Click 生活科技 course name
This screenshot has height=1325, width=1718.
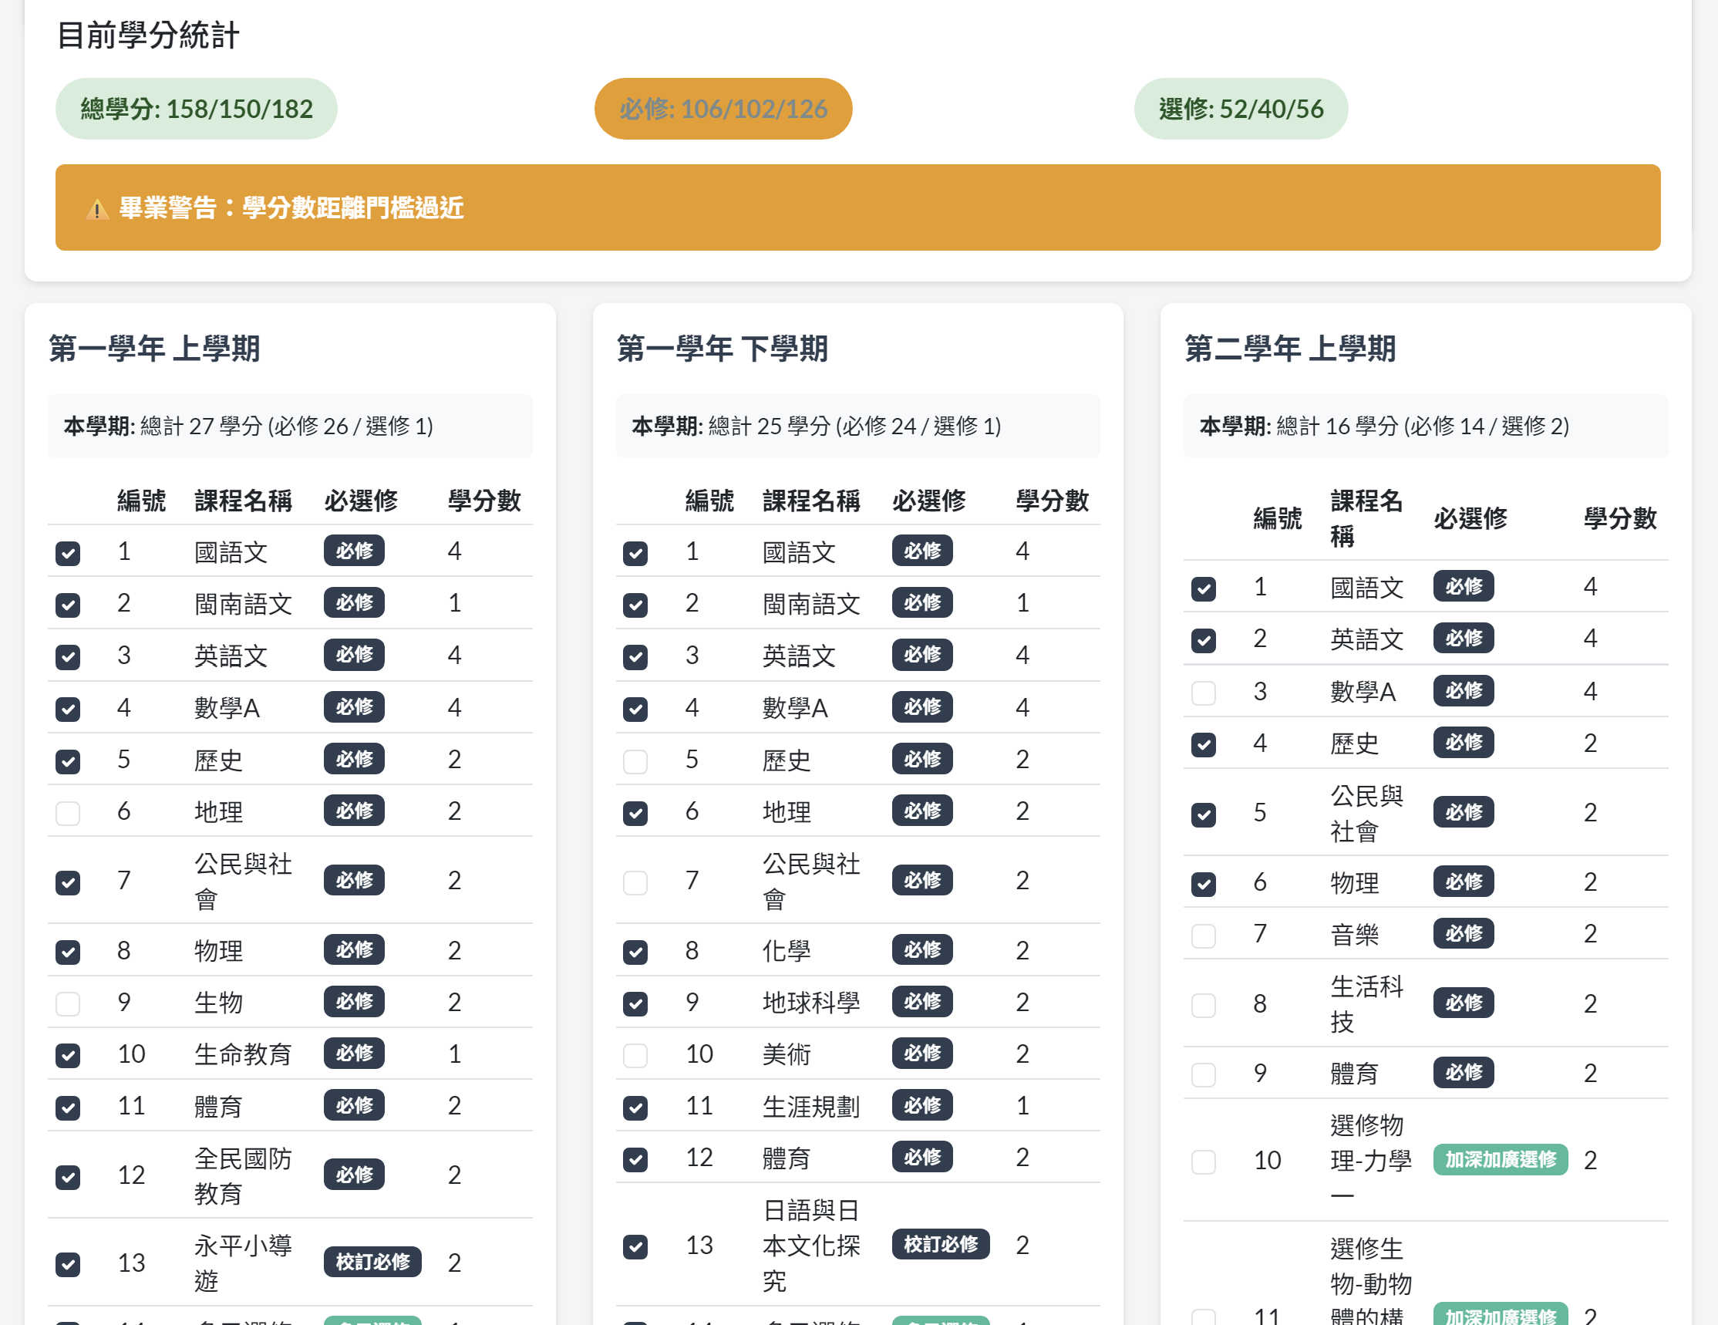click(x=1366, y=1004)
